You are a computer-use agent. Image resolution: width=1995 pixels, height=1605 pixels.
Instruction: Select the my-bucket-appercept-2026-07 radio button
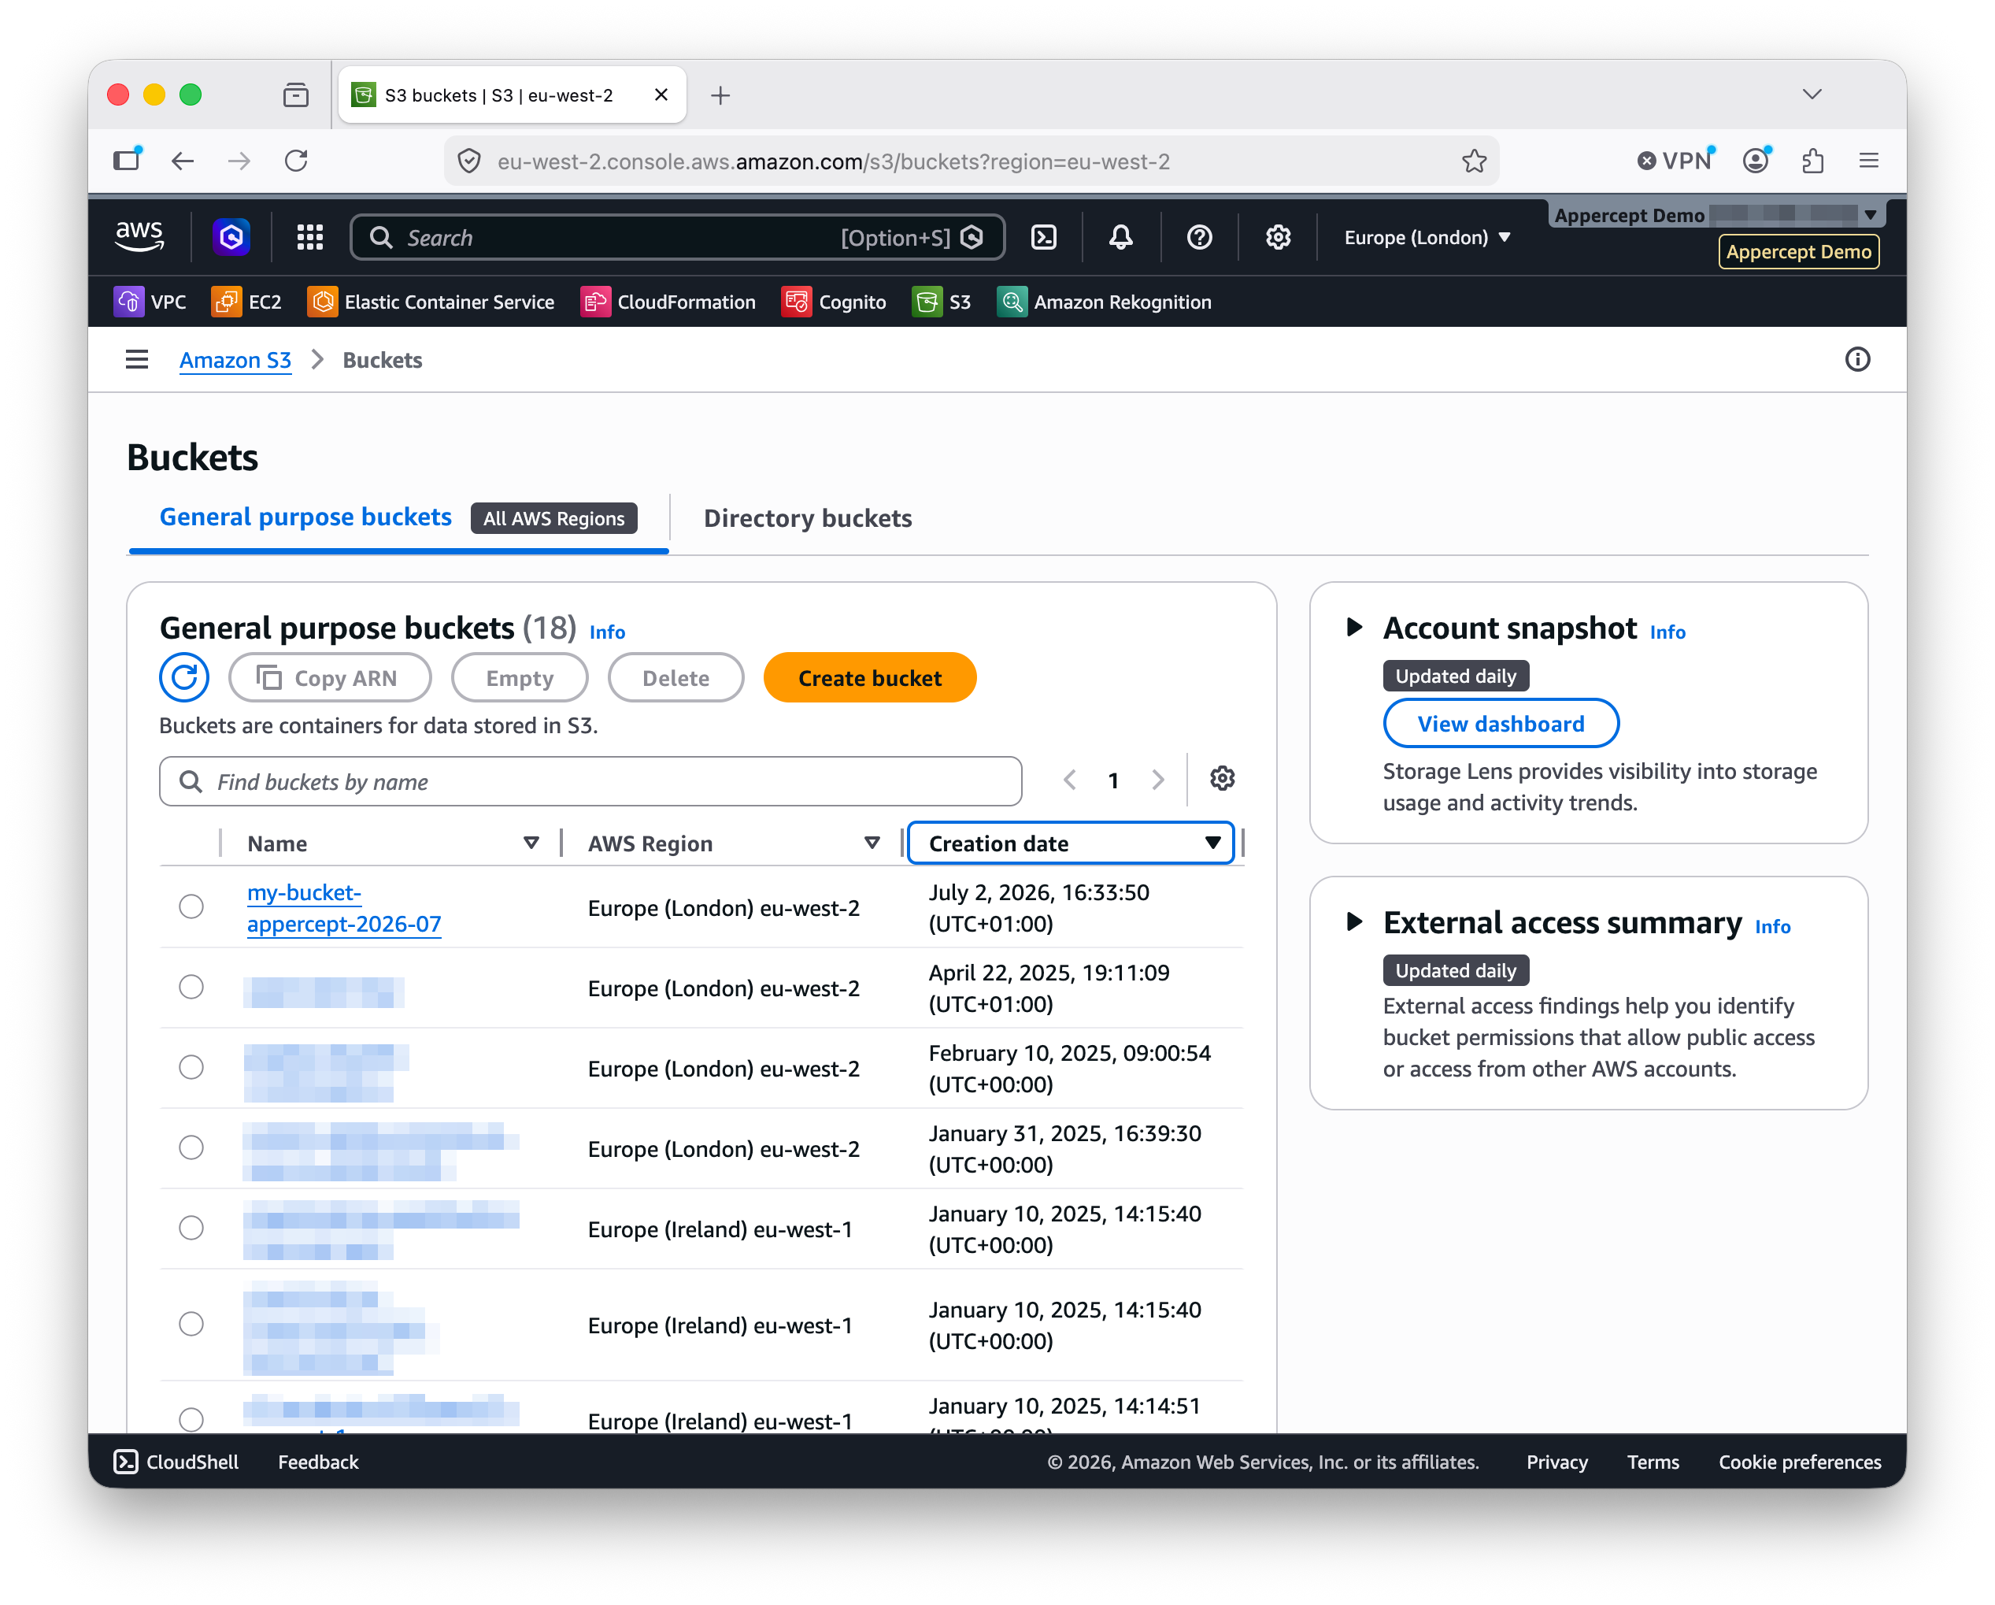191,907
